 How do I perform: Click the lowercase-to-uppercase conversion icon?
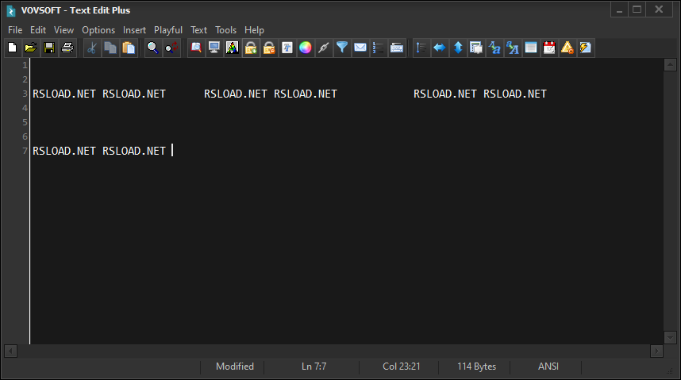click(513, 48)
